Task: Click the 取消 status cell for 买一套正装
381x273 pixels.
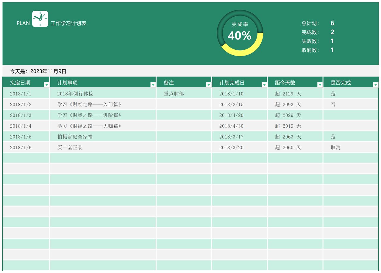Action: [336, 147]
